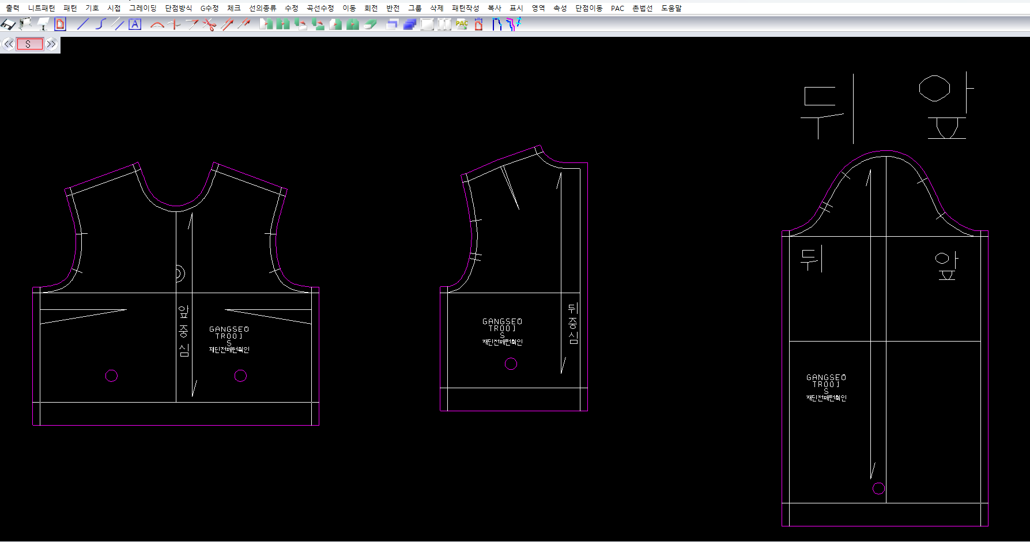Viewport: 1030px width, 542px height.
Task: Open the 도움말 menu
Action: (x=671, y=8)
